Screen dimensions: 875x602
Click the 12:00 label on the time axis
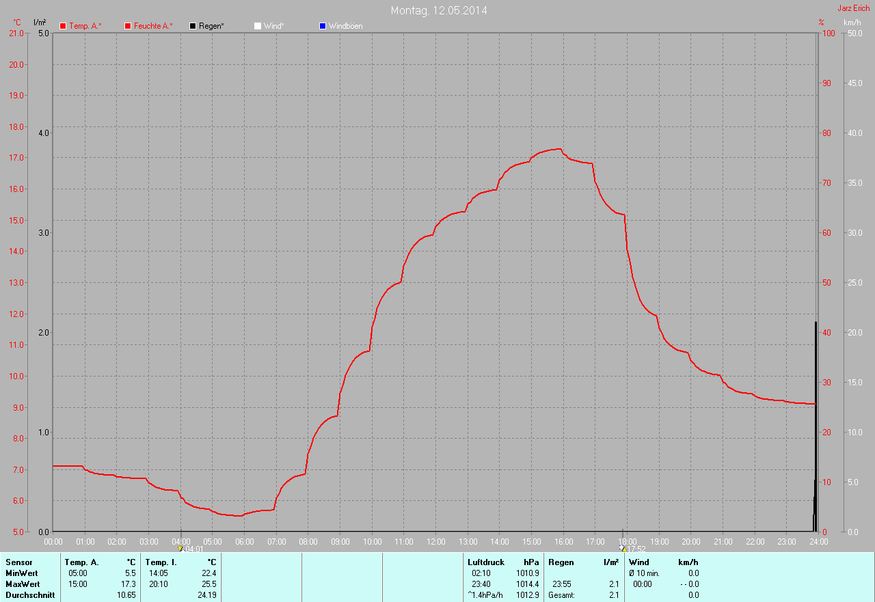(x=435, y=541)
